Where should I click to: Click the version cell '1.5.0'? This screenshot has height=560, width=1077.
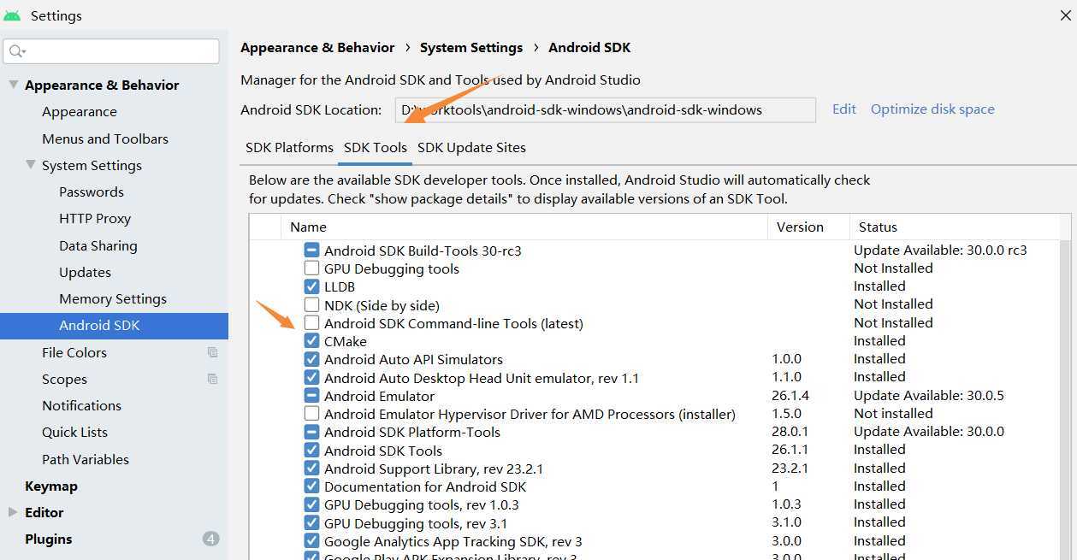pos(787,414)
